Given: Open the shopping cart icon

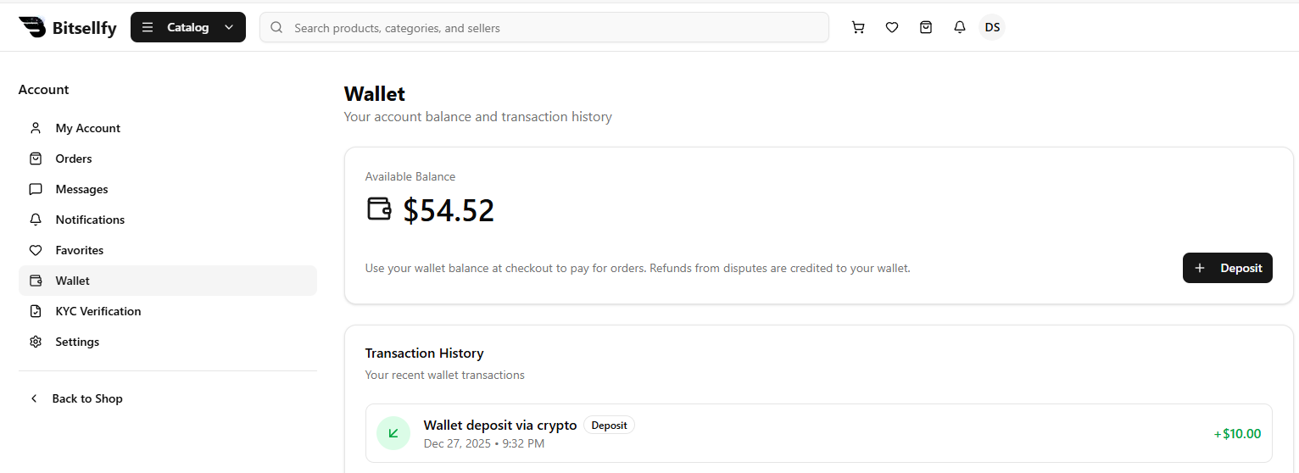Looking at the screenshot, I should 858,27.
